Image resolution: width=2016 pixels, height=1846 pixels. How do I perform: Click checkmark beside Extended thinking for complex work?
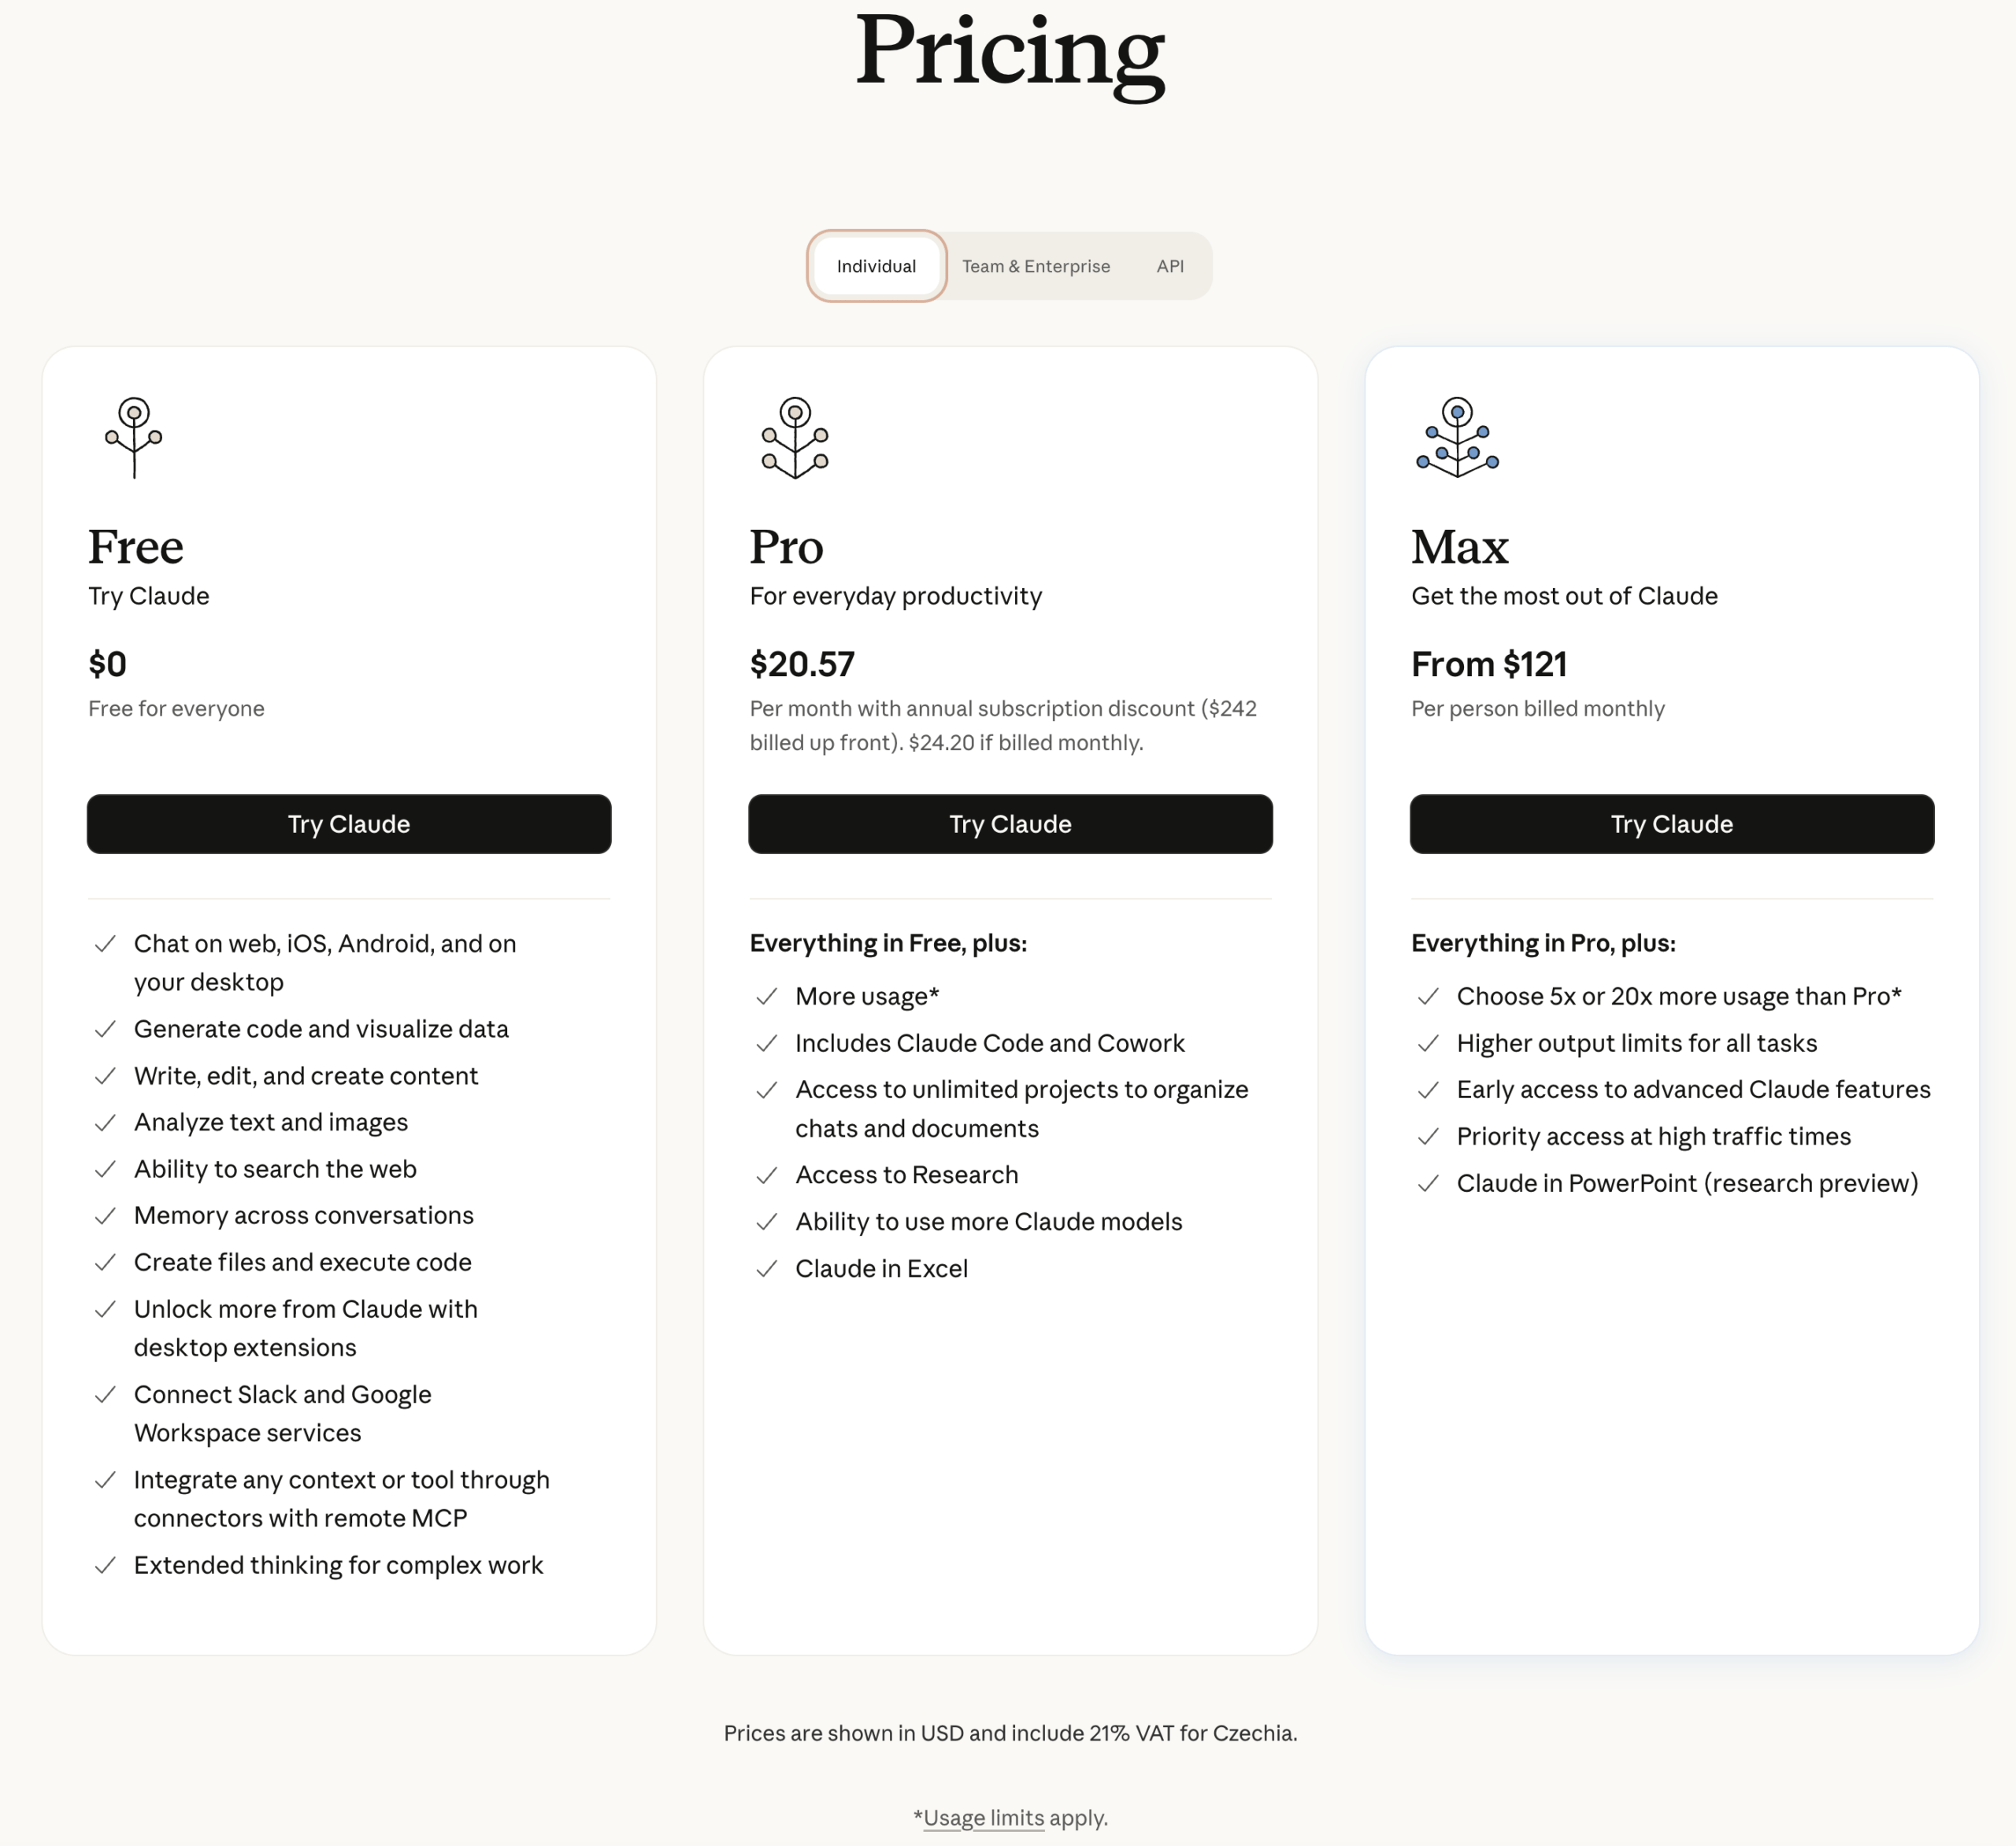point(105,1565)
